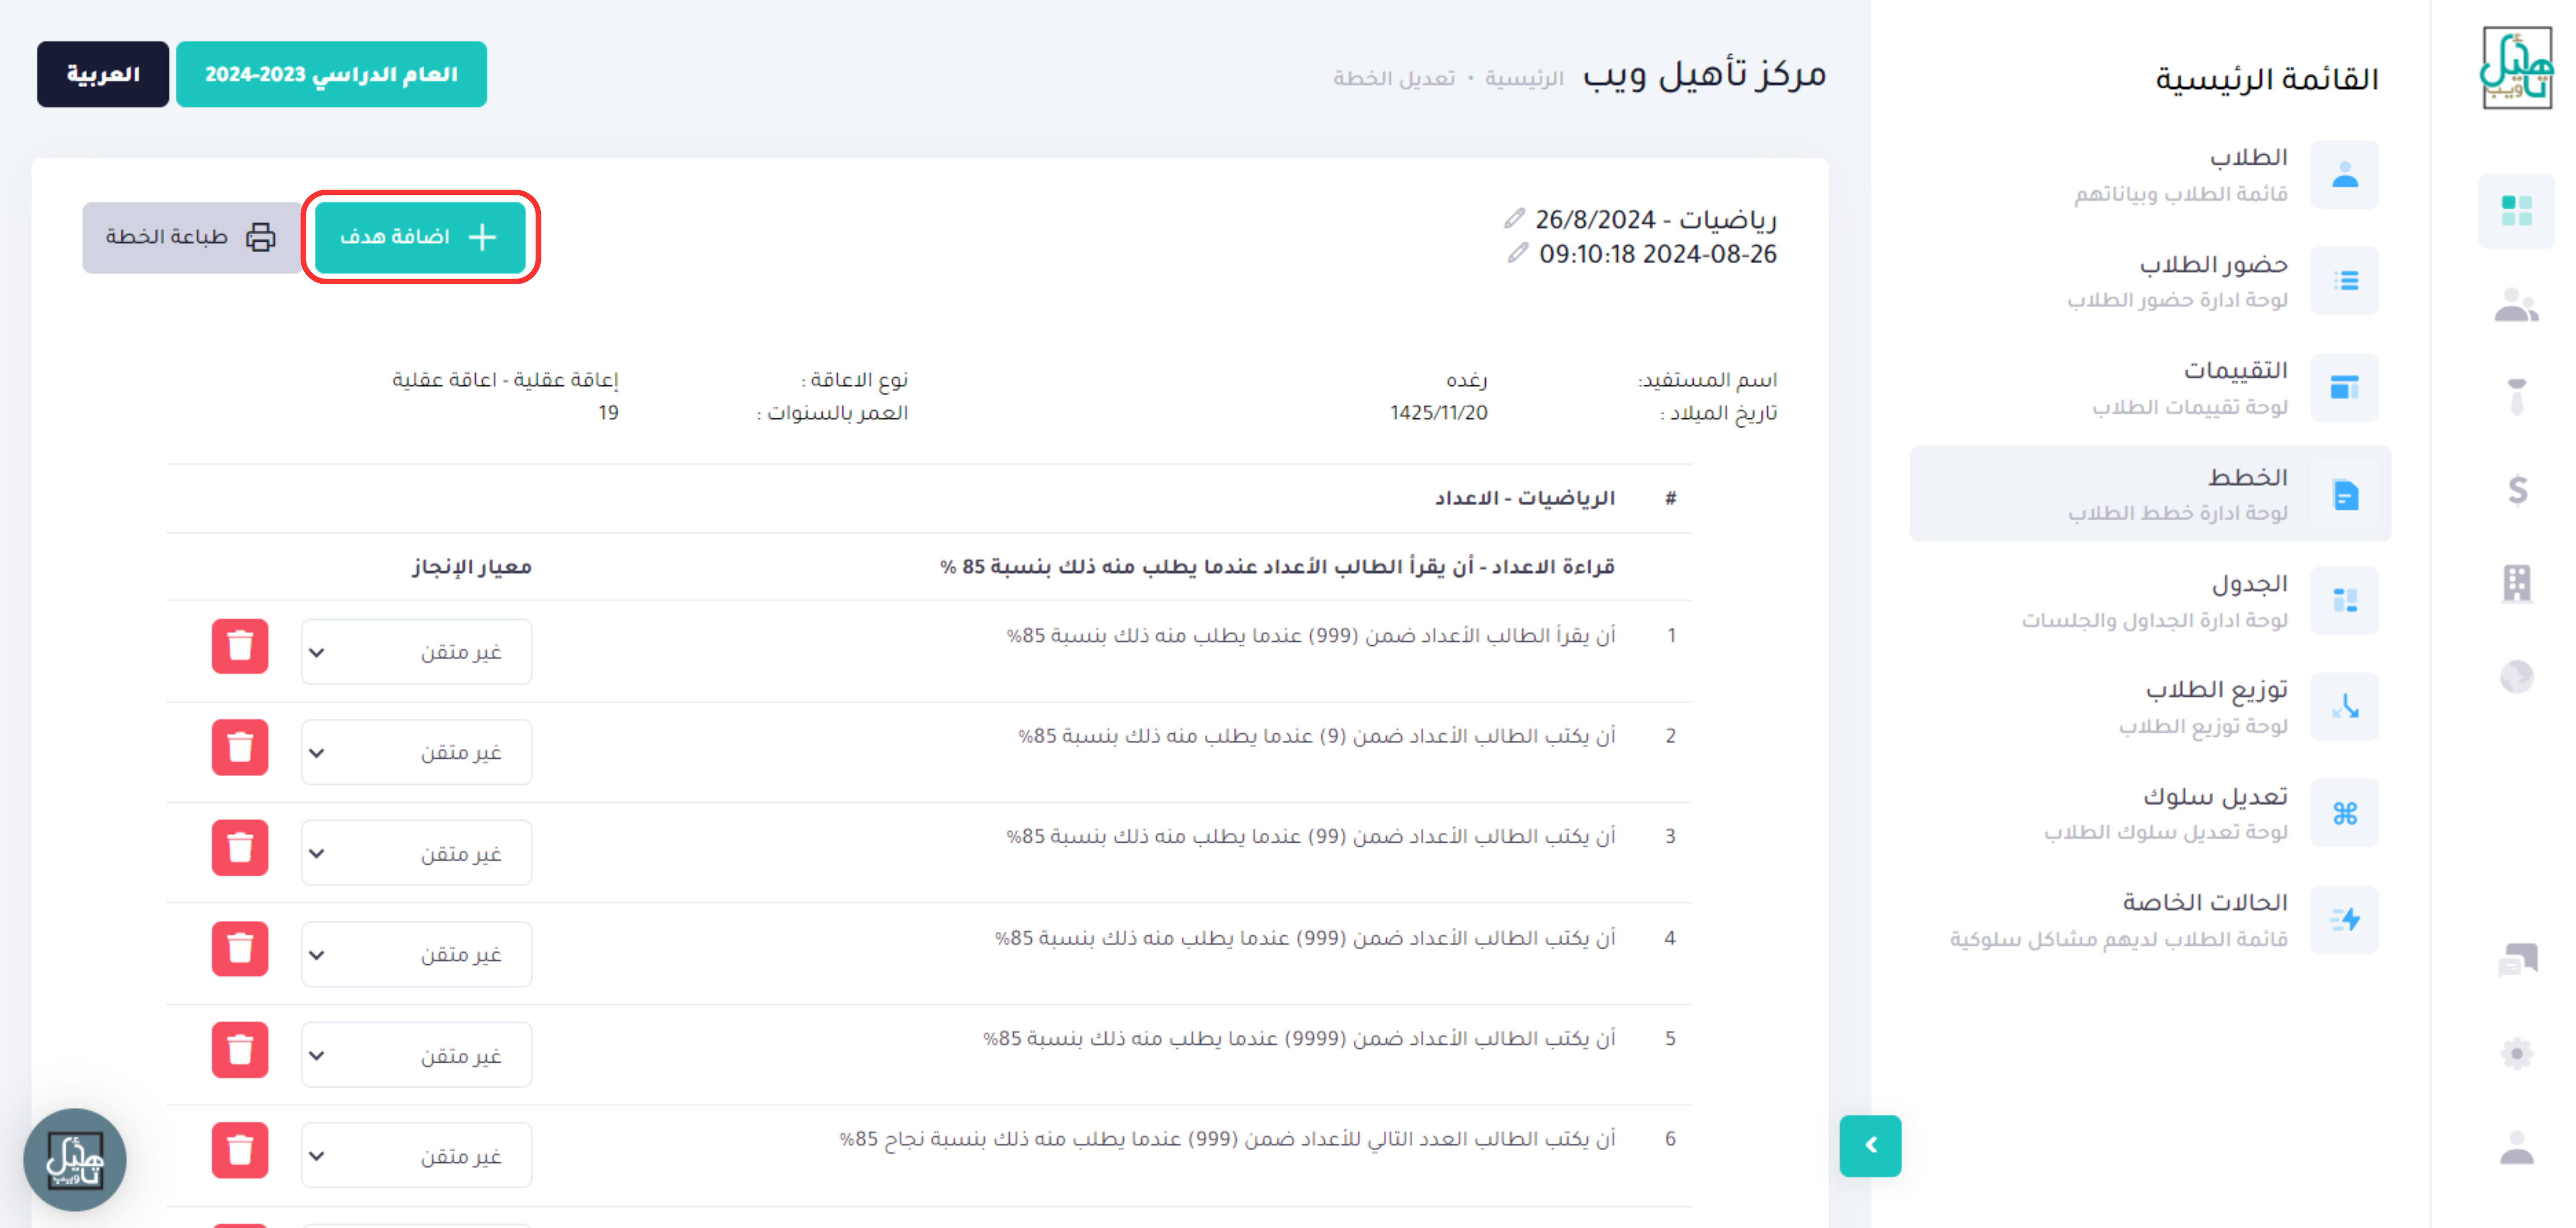Delete goal row 2 with red trash icon

240,748
